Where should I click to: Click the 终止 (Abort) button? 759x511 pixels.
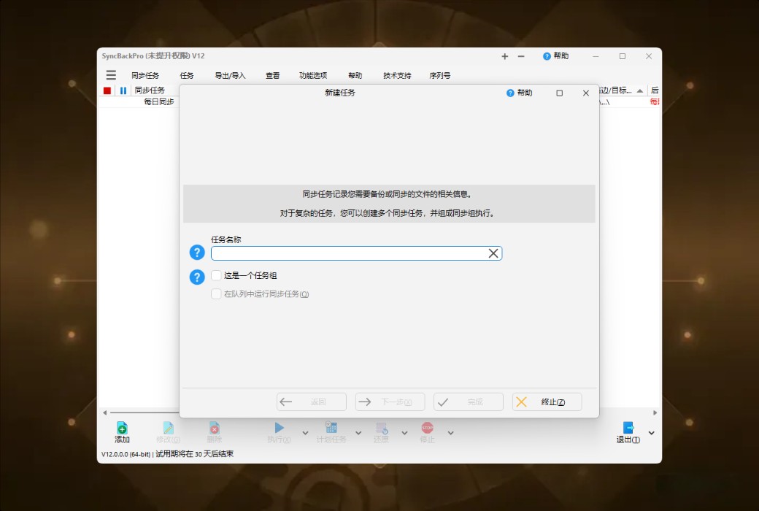[x=547, y=401]
